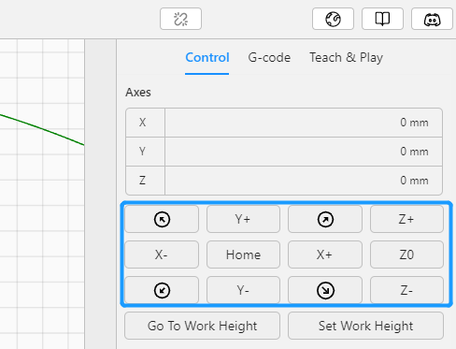Raise the arm with Z+ button
This screenshot has width=456, height=349.
(406, 219)
